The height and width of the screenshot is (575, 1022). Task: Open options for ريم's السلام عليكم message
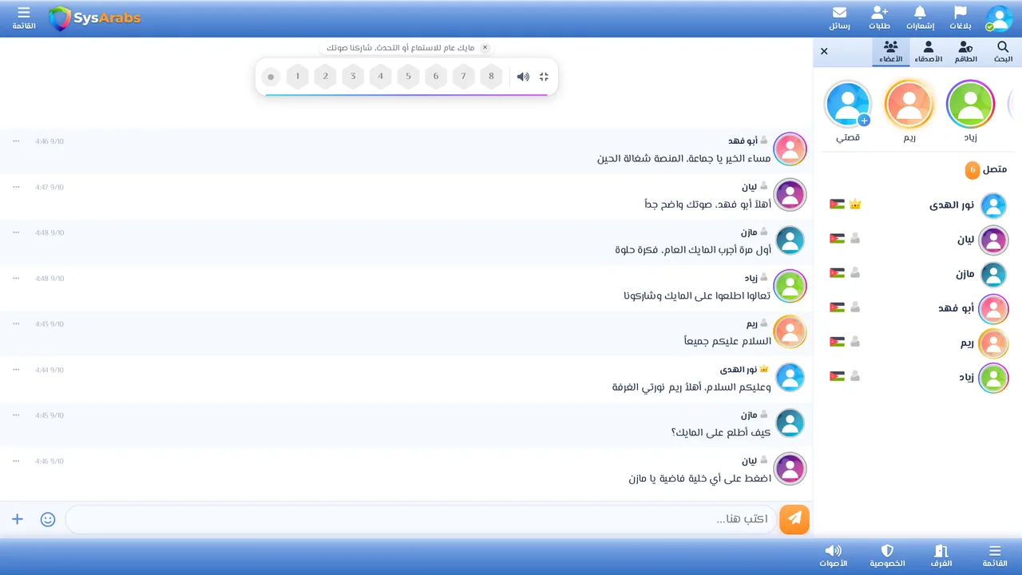coord(16,323)
